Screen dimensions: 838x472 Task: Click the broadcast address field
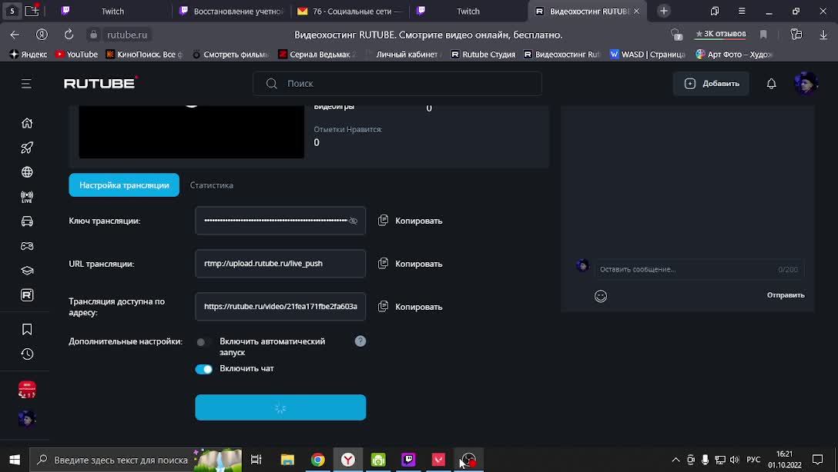point(280,307)
